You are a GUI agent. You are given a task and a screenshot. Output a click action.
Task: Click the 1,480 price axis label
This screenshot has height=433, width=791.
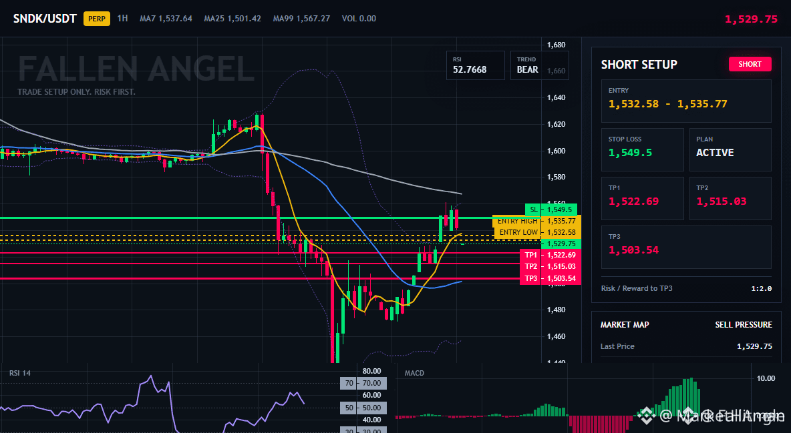[x=556, y=310]
